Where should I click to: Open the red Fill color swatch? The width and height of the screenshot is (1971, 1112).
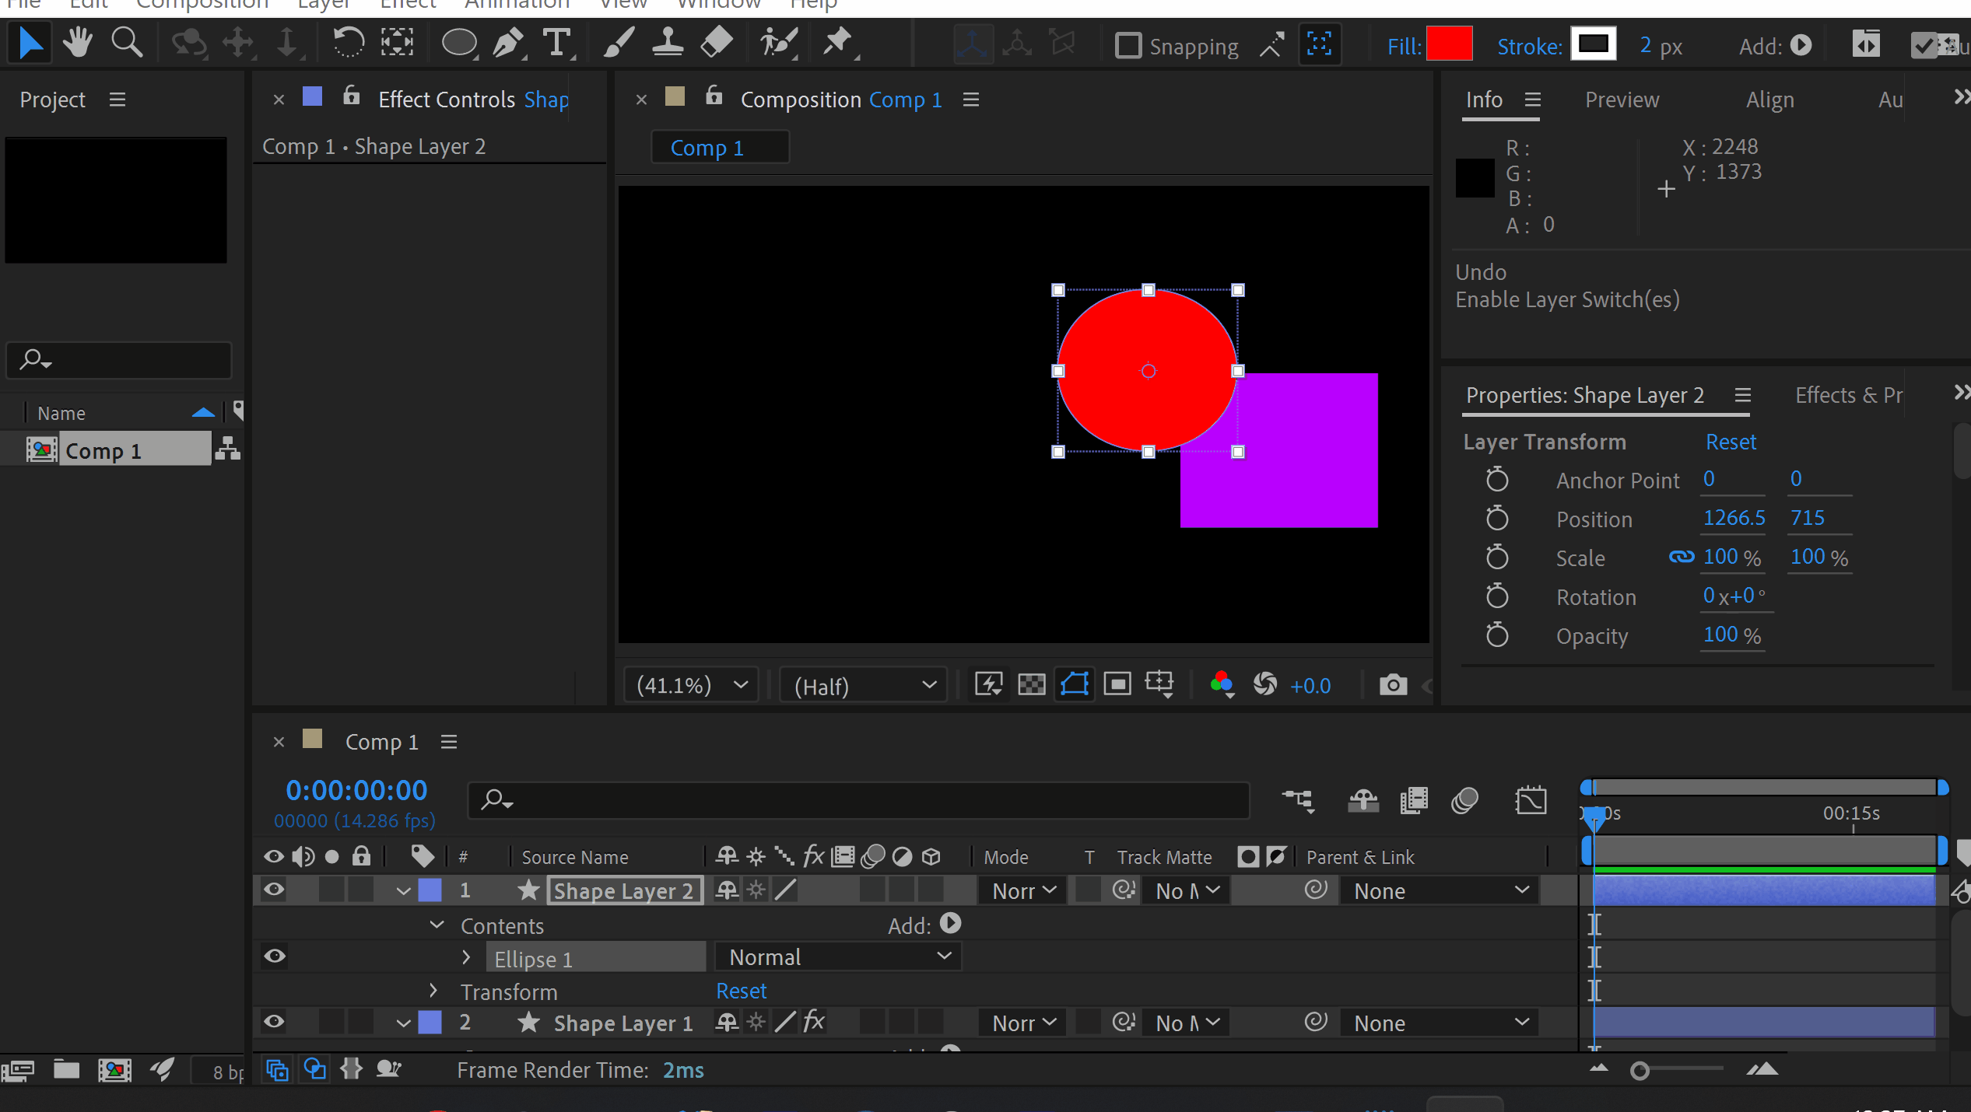pyautogui.click(x=1449, y=44)
